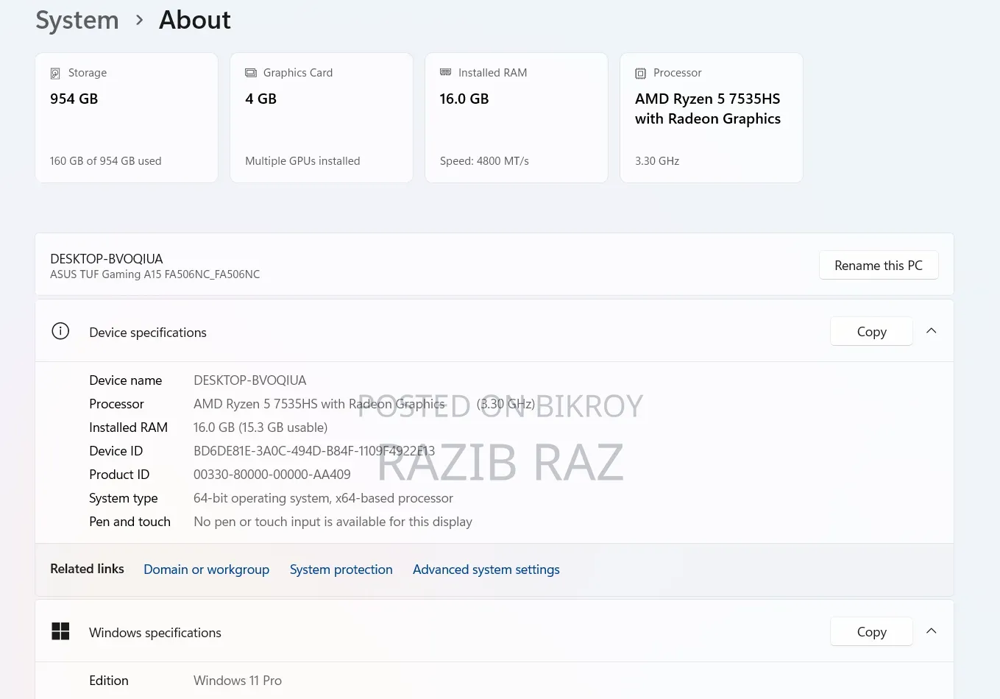
Task: Rename this PC
Action: pyautogui.click(x=879, y=266)
